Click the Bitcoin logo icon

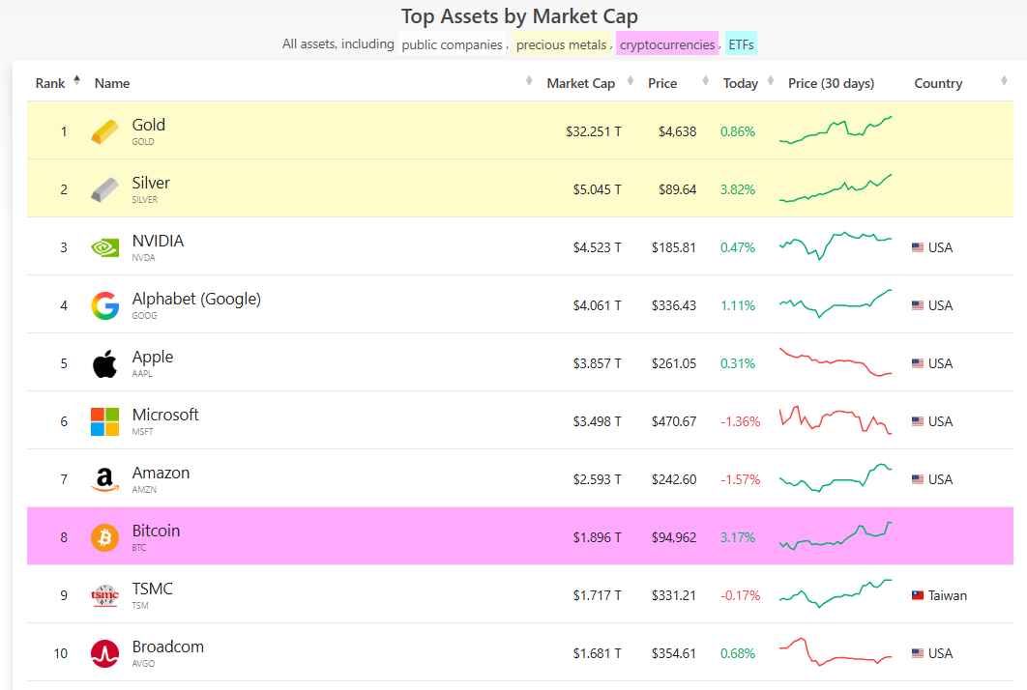point(105,537)
